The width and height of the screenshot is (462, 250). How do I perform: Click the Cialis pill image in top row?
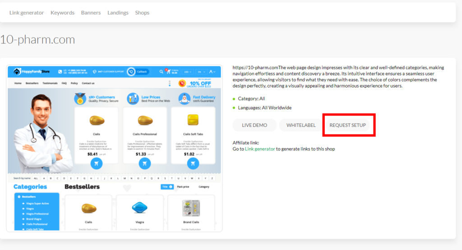[97, 120]
